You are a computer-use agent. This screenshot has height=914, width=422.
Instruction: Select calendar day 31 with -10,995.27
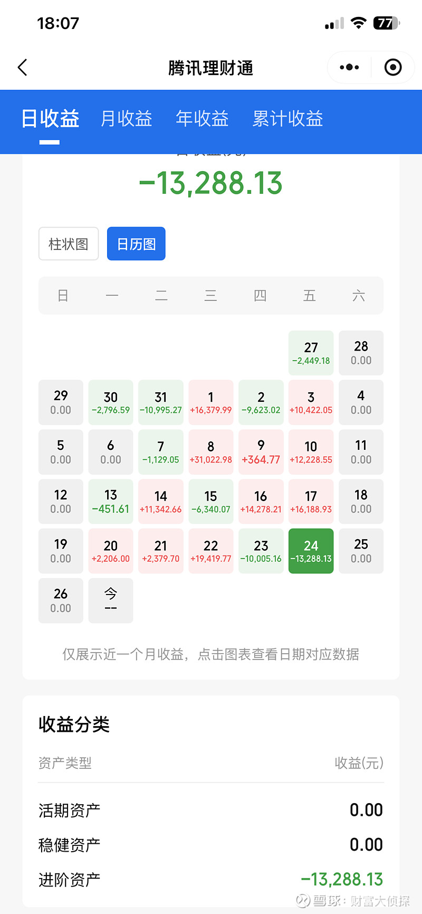[x=161, y=402]
